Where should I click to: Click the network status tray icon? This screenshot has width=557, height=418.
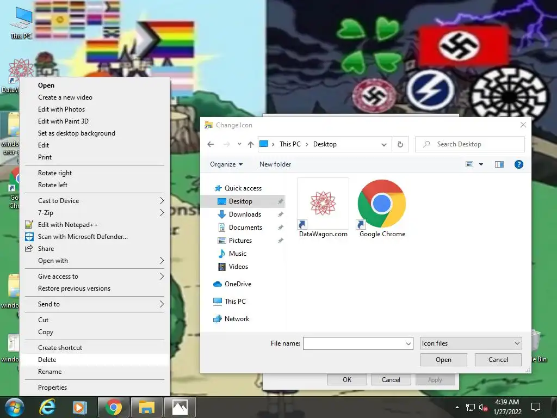point(471,407)
